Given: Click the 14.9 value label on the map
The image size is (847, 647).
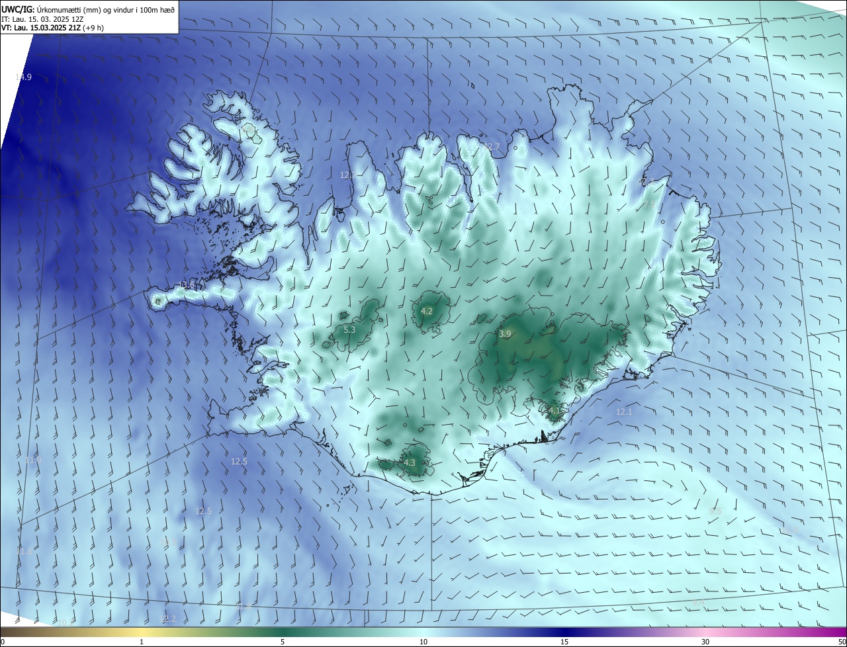Looking at the screenshot, I should 23,77.
